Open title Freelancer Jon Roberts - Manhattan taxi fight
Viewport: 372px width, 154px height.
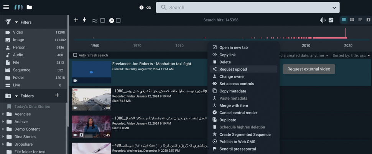151,64
